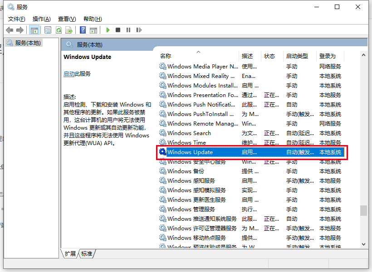Viewport: 372px width, 272px height.
Task: Click the 网络服务 cell of Windows Remote Manag...
Action: pos(330,124)
